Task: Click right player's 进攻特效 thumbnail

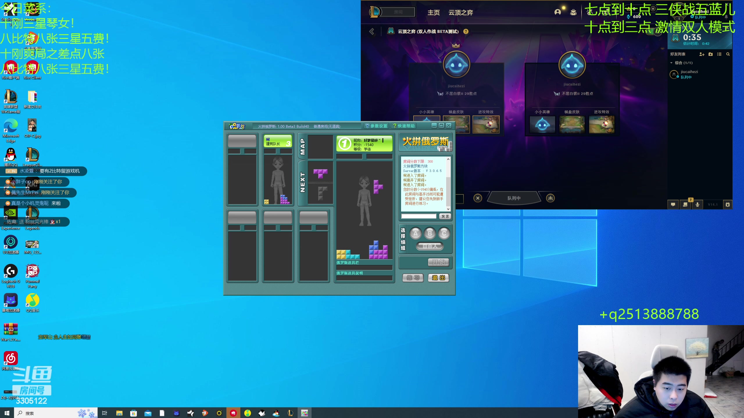Action: [602, 125]
